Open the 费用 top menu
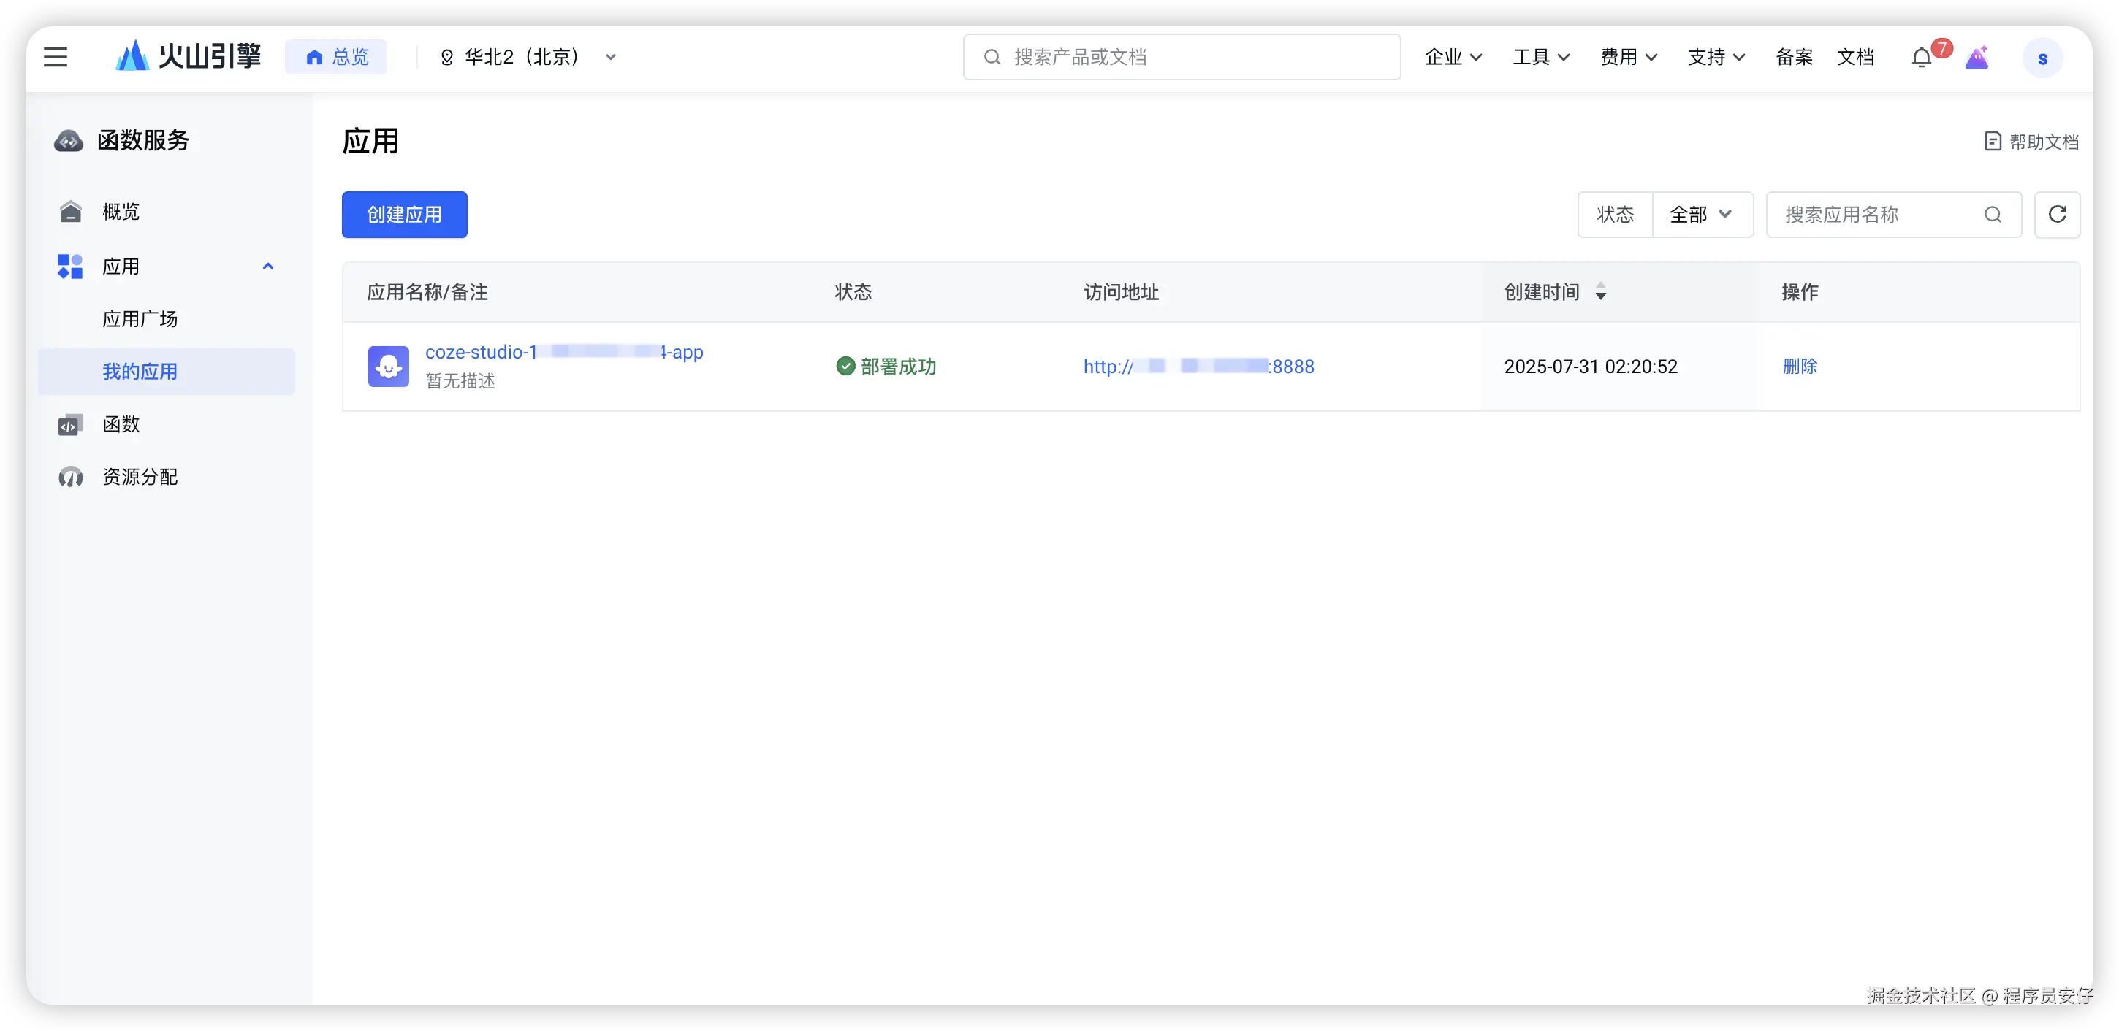The height and width of the screenshot is (1031, 2119). (1628, 57)
